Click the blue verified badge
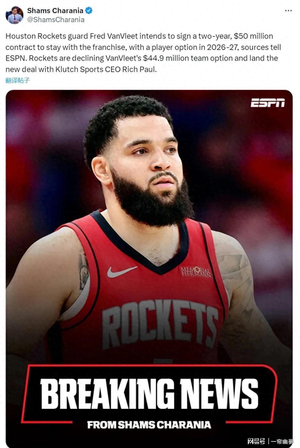 pos(89,11)
